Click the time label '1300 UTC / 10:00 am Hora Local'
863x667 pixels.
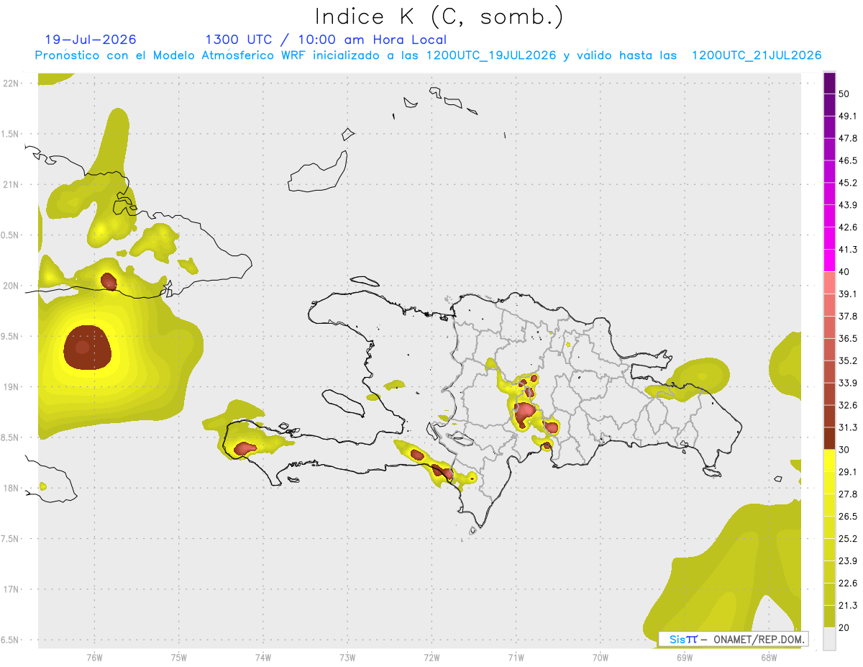pyautogui.click(x=326, y=40)
